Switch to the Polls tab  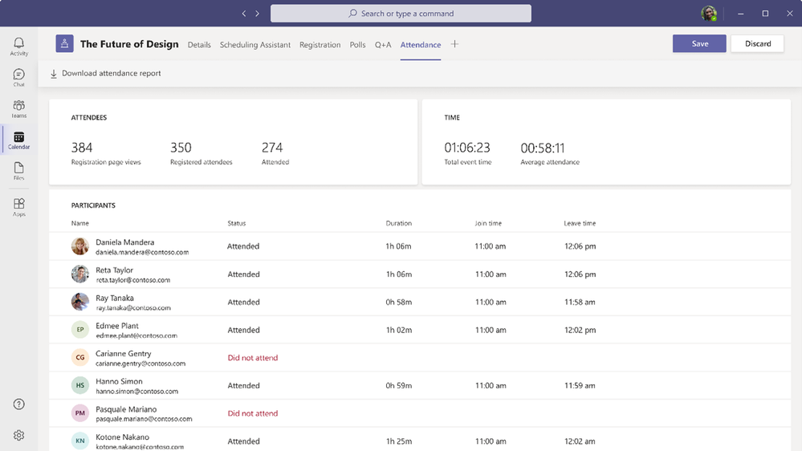tap(357, 45)
